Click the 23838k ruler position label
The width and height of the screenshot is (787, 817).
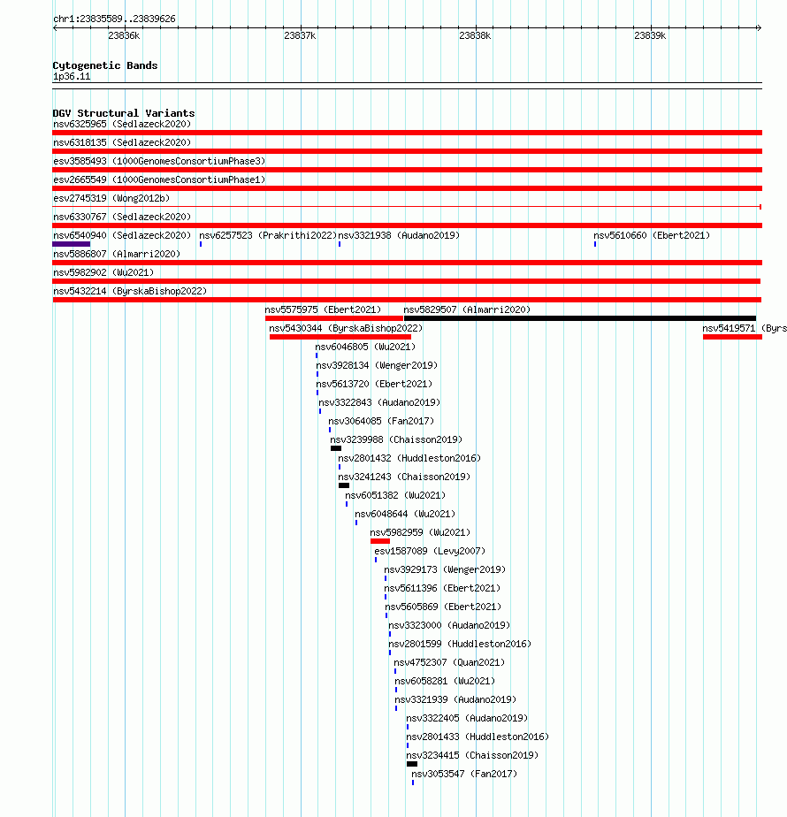(475, 35)
